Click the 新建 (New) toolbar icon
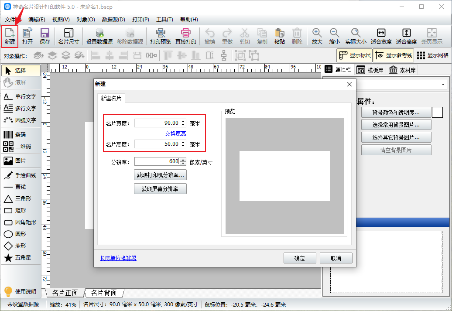This screenshot has width=452, height=311. pos(10,36)
